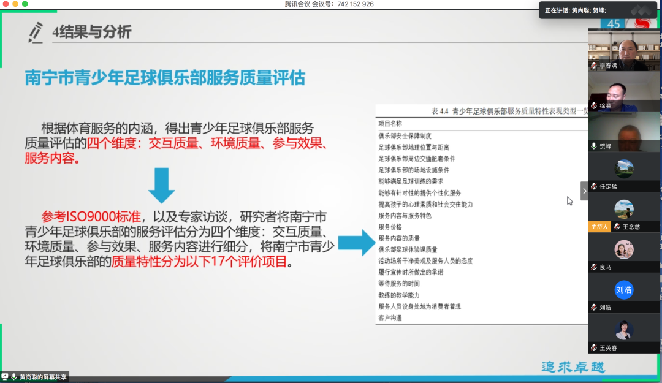
Task: Click 任定猛's landscape avatar
Action: pyautogui.click(x=624, y=169)
